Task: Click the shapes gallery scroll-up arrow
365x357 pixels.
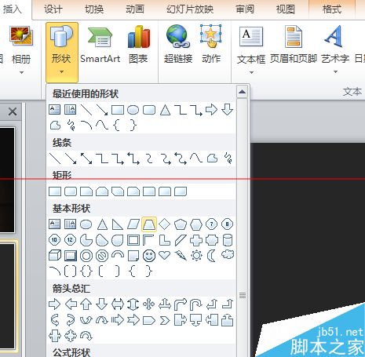Action: tap(242, 92)
